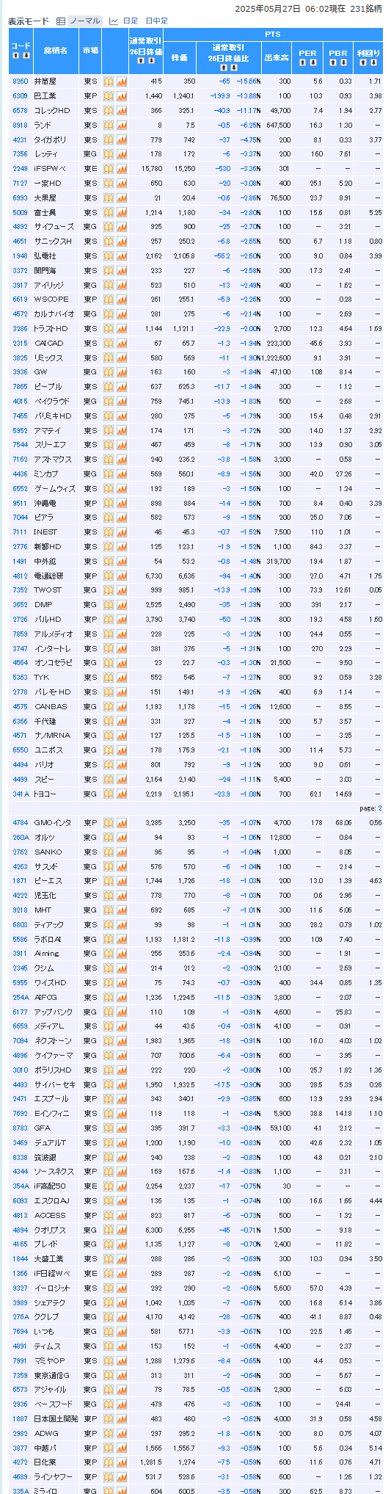
Task: Click the stock name マミヤOP
Action: tap(48, 1360)
